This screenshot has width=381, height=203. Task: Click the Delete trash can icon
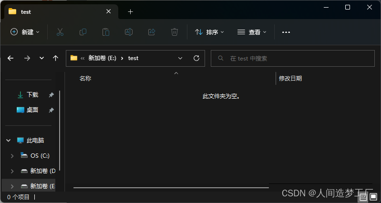click(175, 32)
